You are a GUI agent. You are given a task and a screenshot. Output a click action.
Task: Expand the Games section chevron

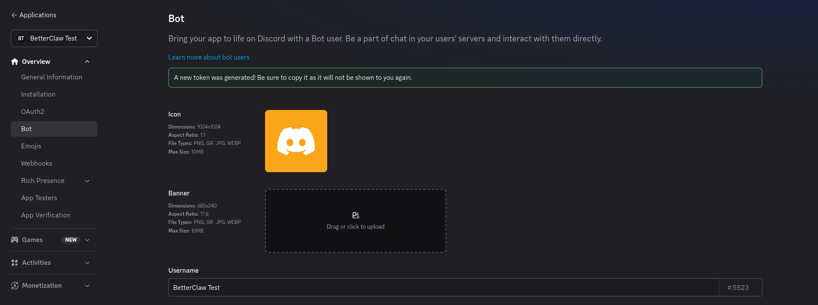click(x=87, y=240)
